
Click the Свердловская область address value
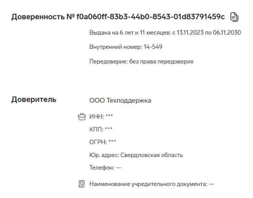[x=152, y=155]
